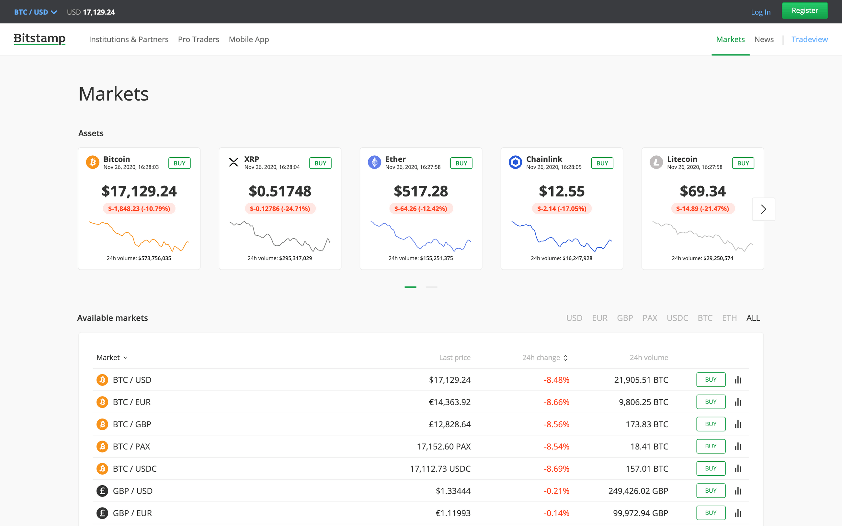The image size is (842, 526).
Task: Show next assets with carousel arrow
Action: [x=763, y=209]
